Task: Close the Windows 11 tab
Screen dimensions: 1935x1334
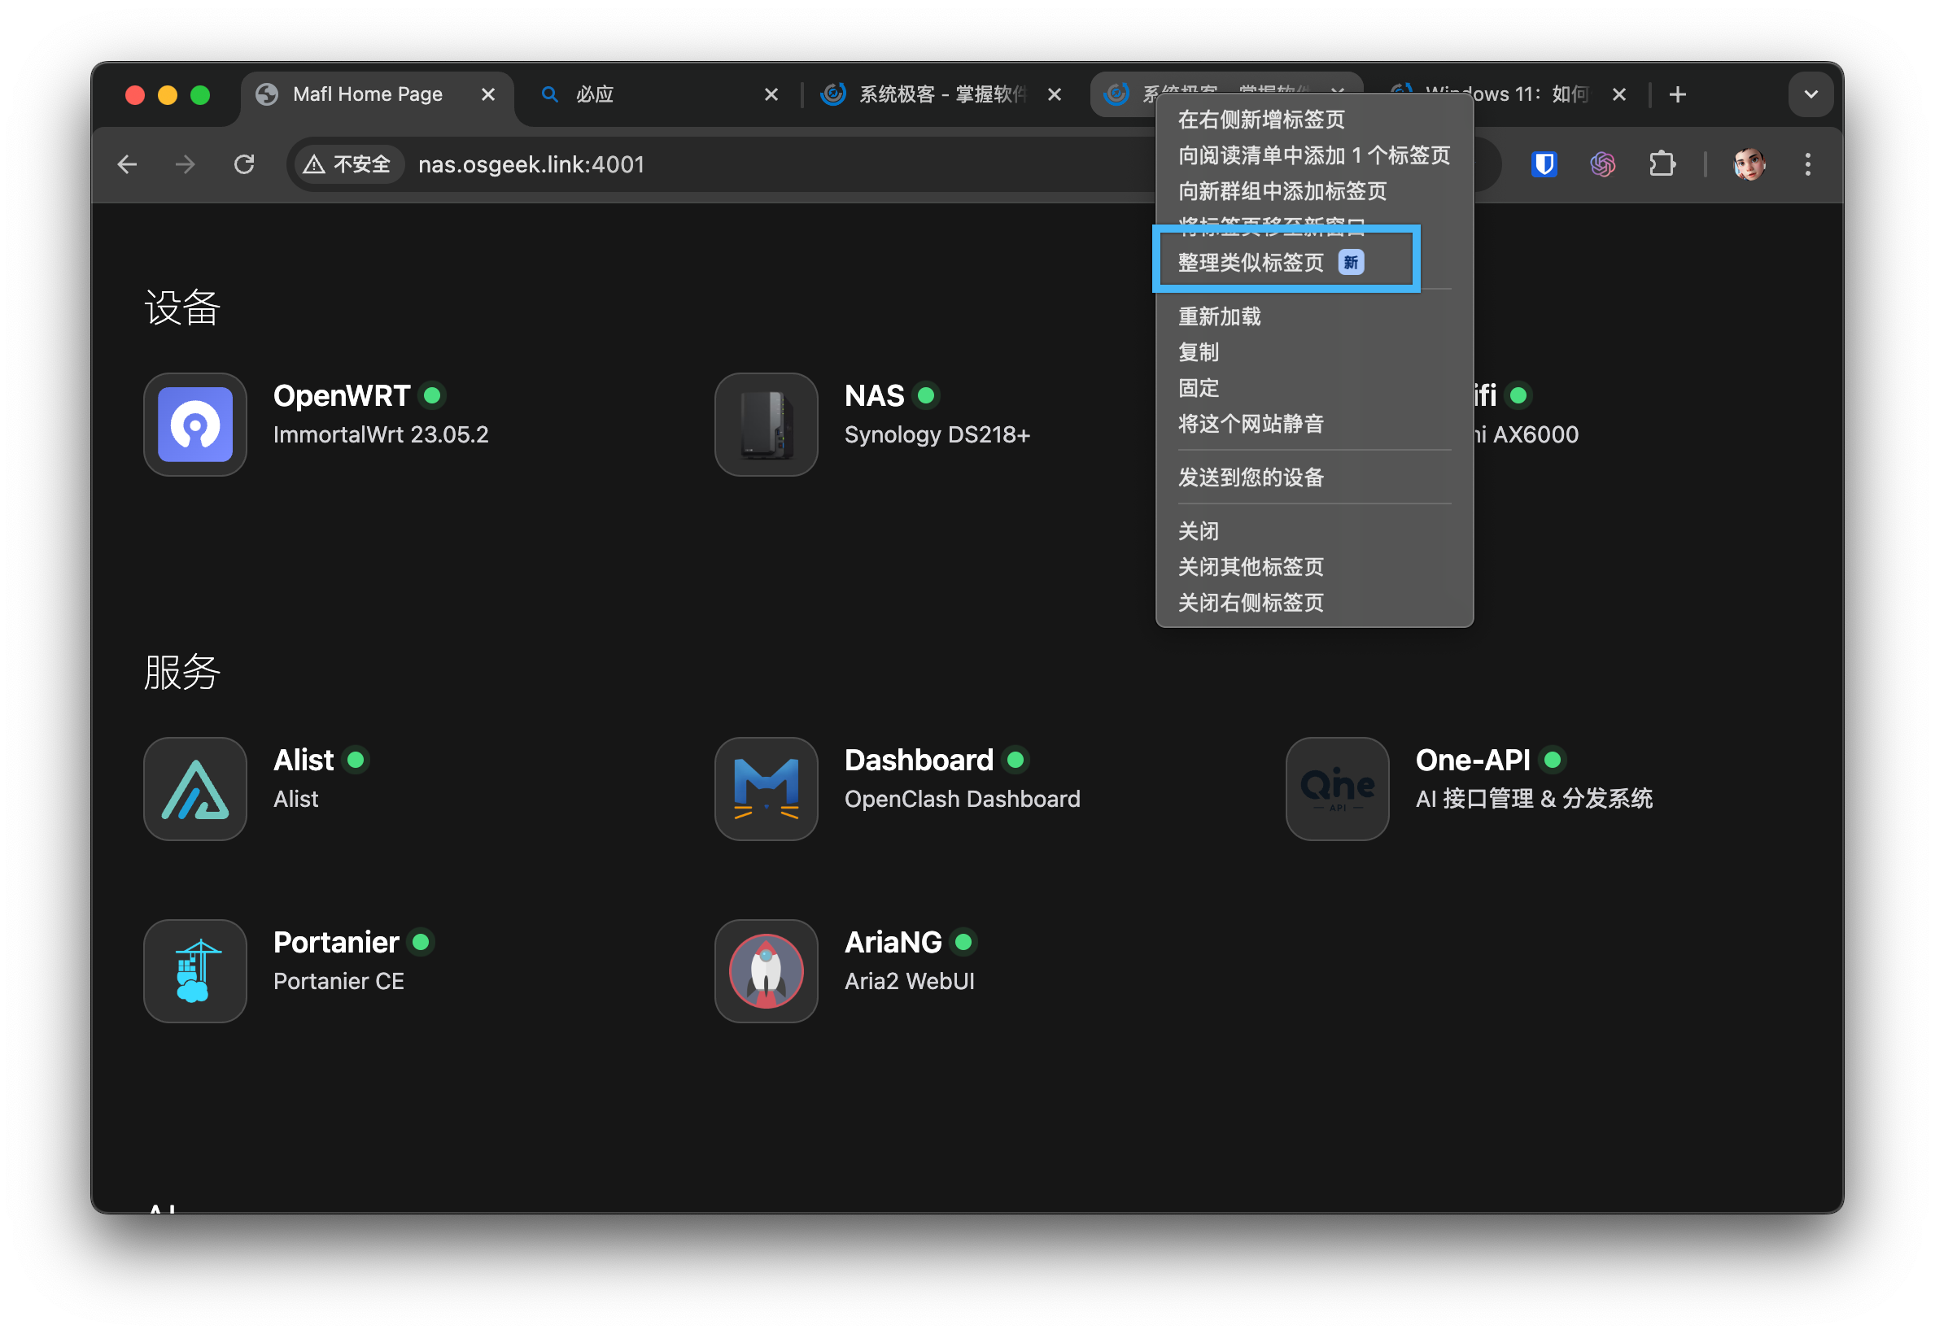Action: tap(1619, 94)
